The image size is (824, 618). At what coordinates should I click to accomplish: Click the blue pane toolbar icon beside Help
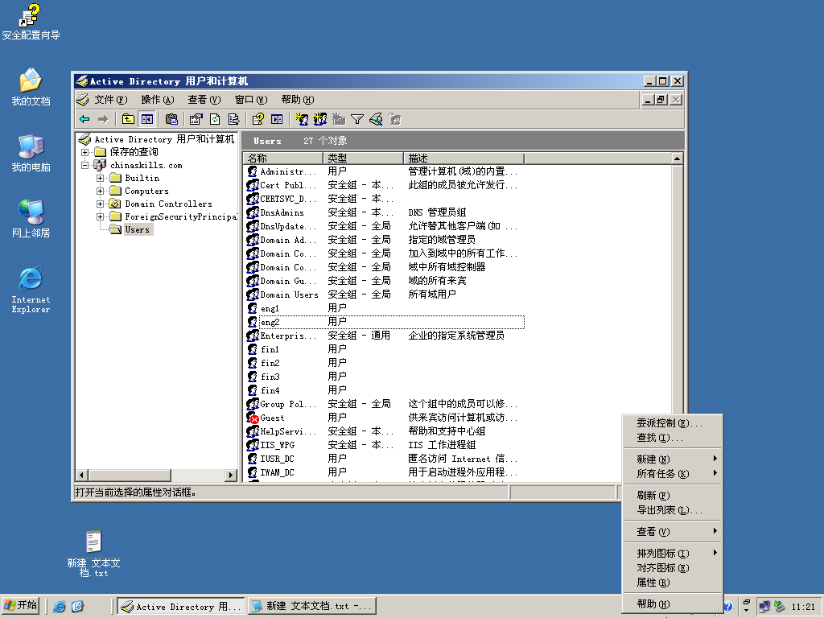[x=277, y=119]
